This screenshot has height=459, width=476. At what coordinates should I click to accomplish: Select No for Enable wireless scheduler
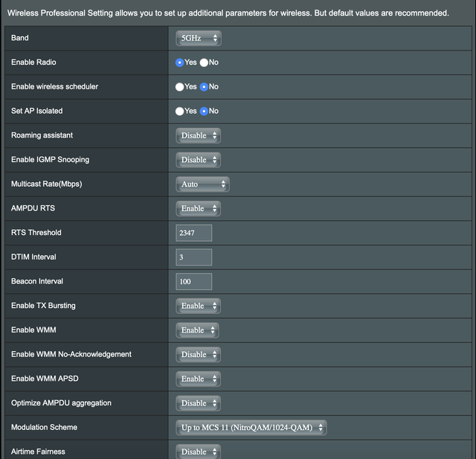tap(204, 87)
